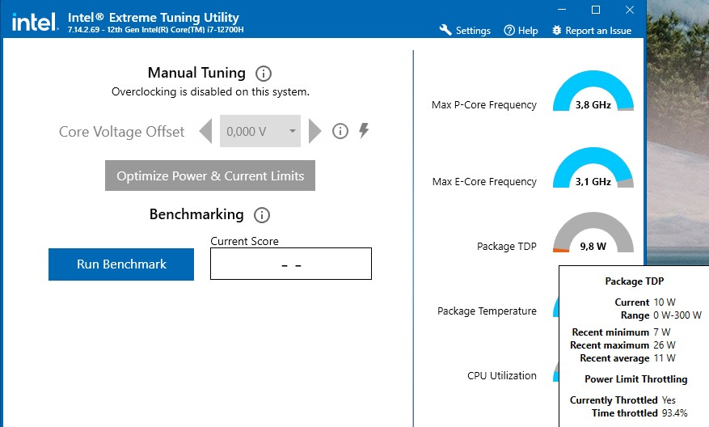Click the 3,1 GHz value
The width and height of the screenshot is (709, 427).
point(593,182)
